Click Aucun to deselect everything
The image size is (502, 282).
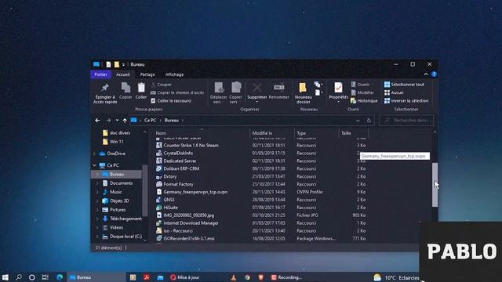pyautogui.click(x=394, y=92)
